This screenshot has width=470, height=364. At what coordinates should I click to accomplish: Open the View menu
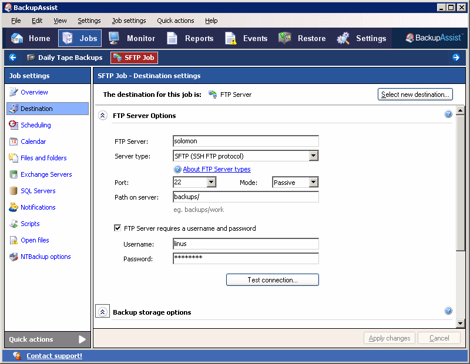(60, 21)
